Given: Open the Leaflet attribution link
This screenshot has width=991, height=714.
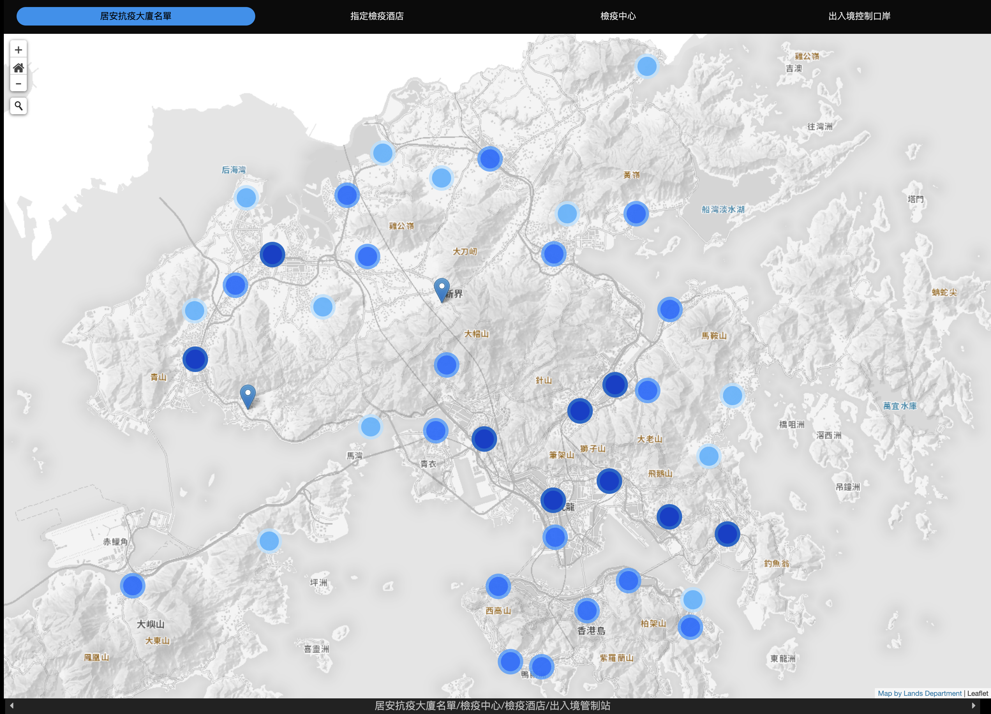Looking at the screenshot, I should [978, 693].
